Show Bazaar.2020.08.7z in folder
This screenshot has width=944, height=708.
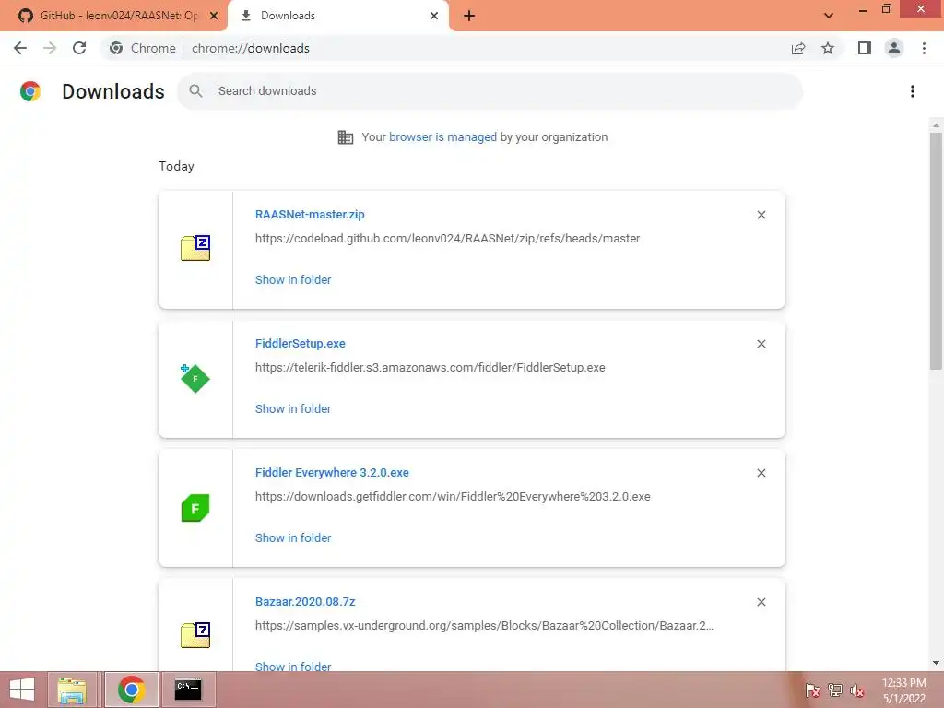293,667
